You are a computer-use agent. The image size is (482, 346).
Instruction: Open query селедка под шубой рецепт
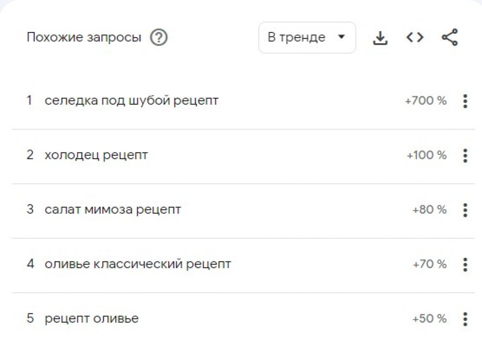coord(131,101)
